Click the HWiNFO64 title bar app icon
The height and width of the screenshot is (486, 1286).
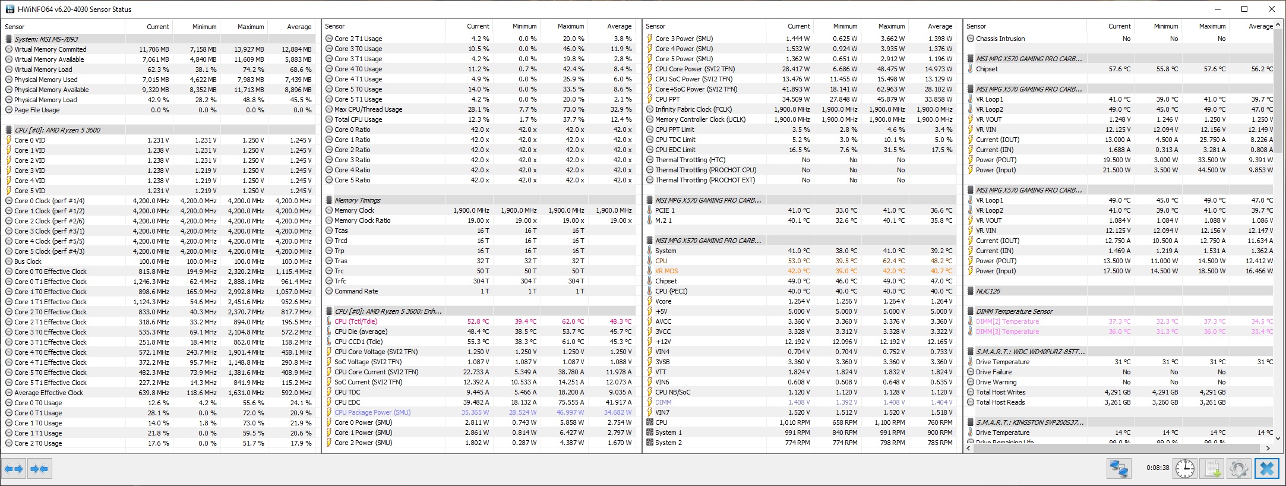click(10, 9)
